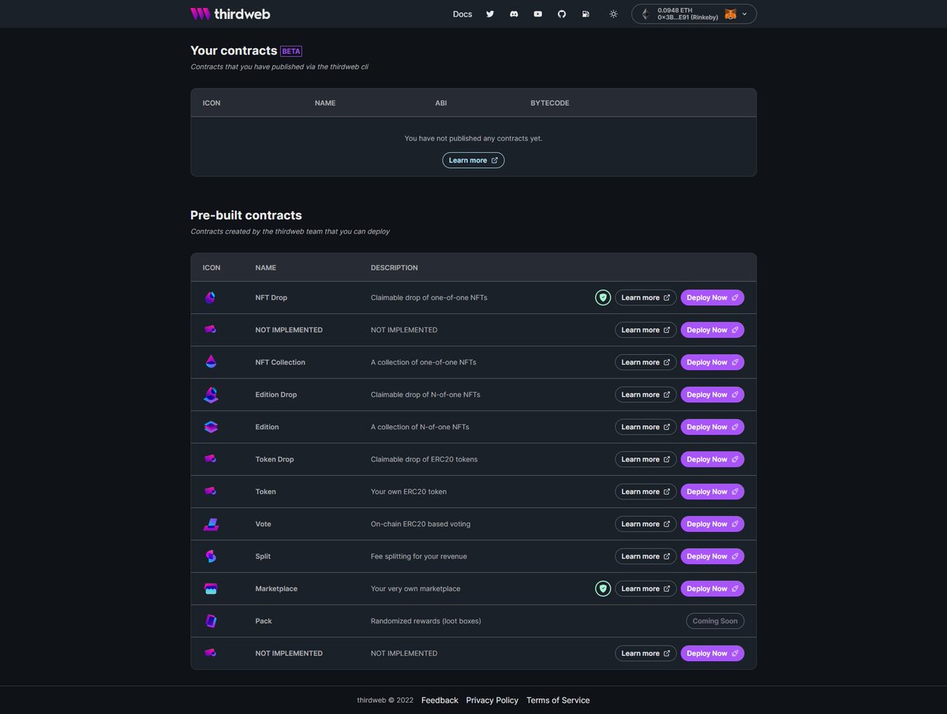Deploy the NFT Drop contract
This screenshot has width=947, height=714.
[x=713, y=297]
